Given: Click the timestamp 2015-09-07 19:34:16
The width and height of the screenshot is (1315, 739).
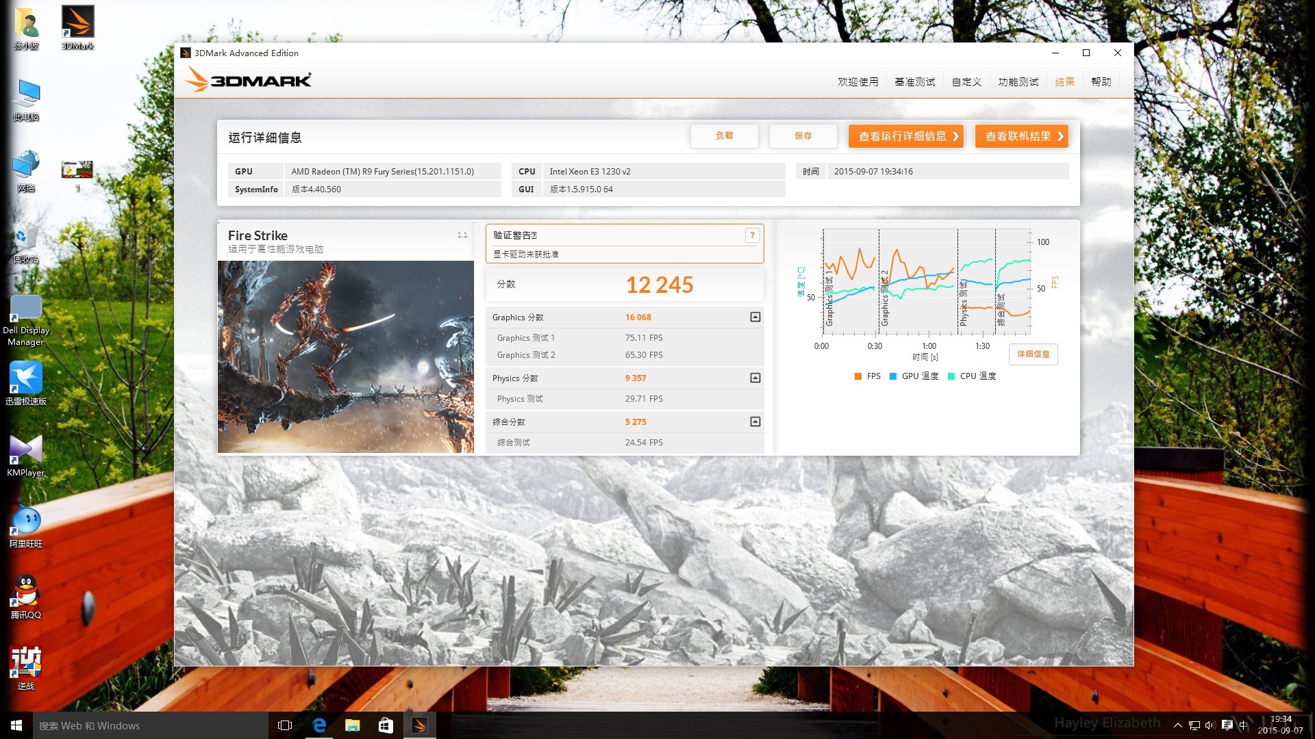Looking at the screenshot, I should 873,172.
